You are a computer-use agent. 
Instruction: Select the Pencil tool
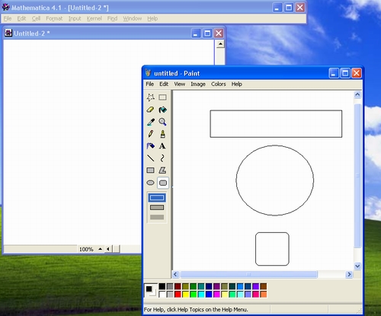tap(150, 134)
